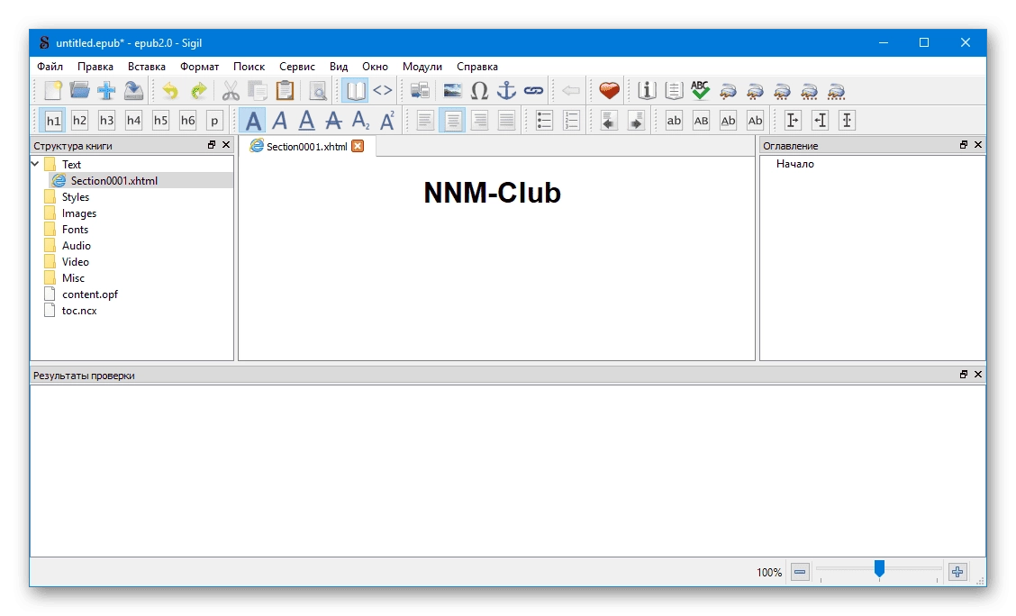Insert an ID with the anchor icon

(506, 91)
